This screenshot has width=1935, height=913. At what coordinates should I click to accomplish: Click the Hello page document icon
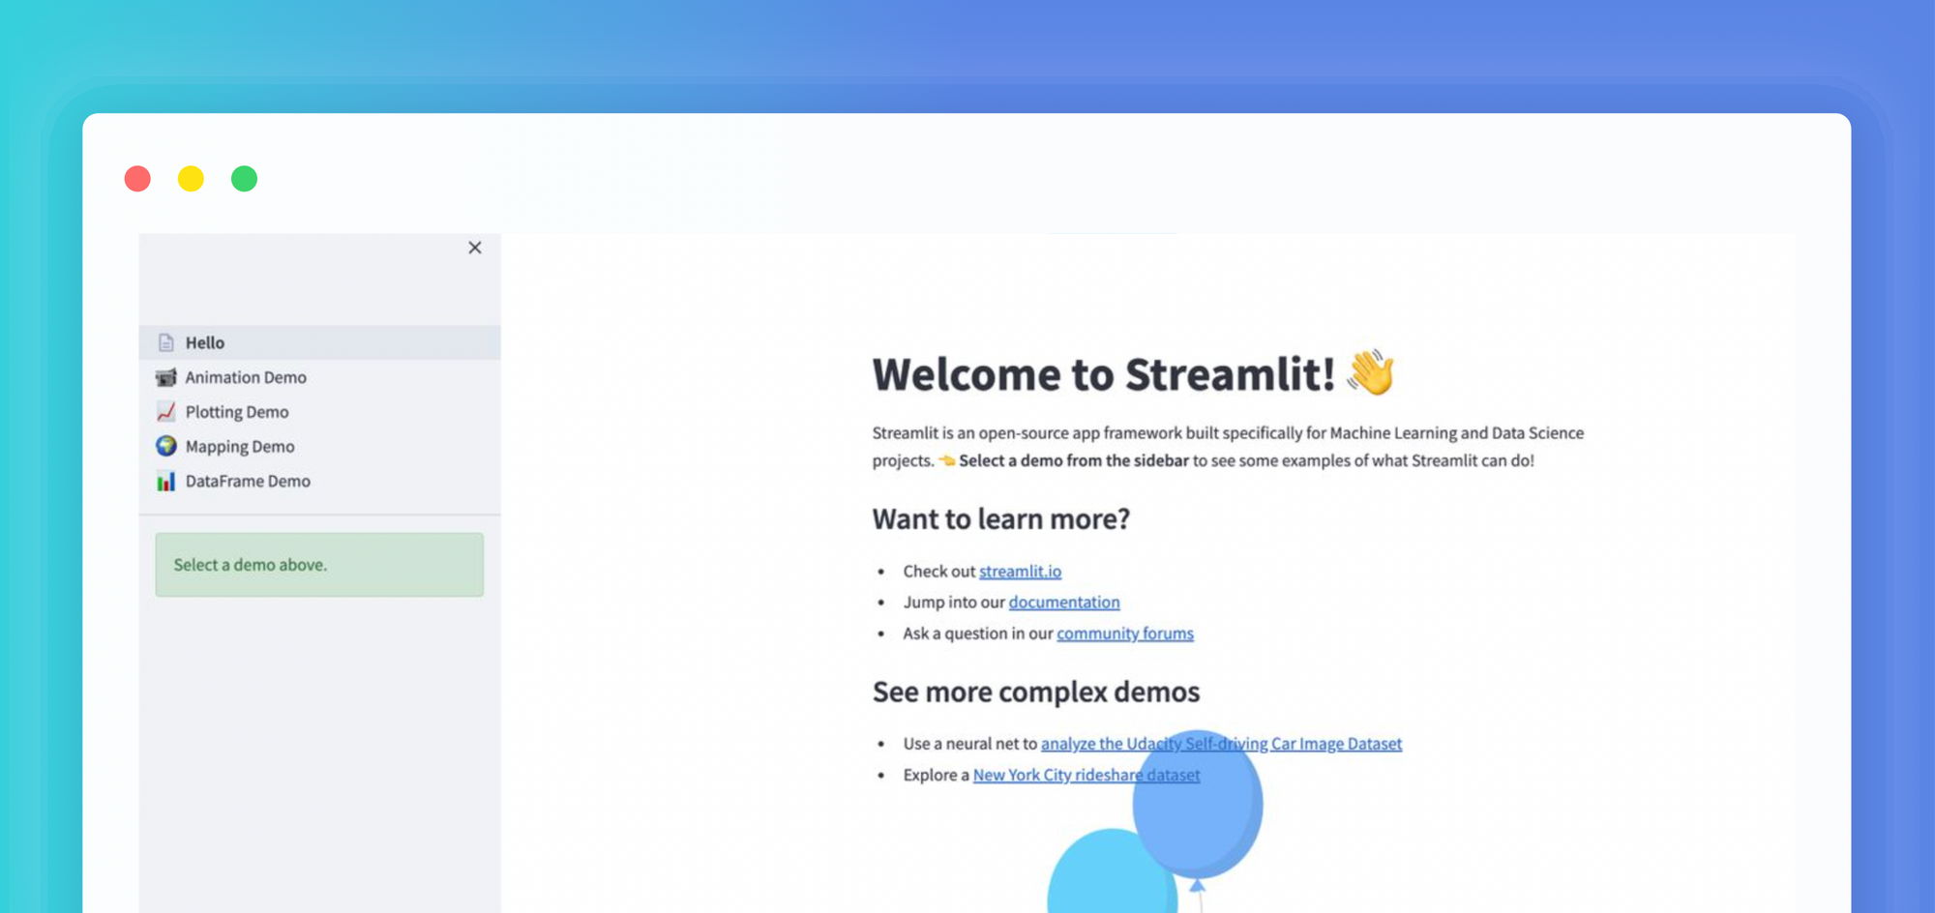166,342
